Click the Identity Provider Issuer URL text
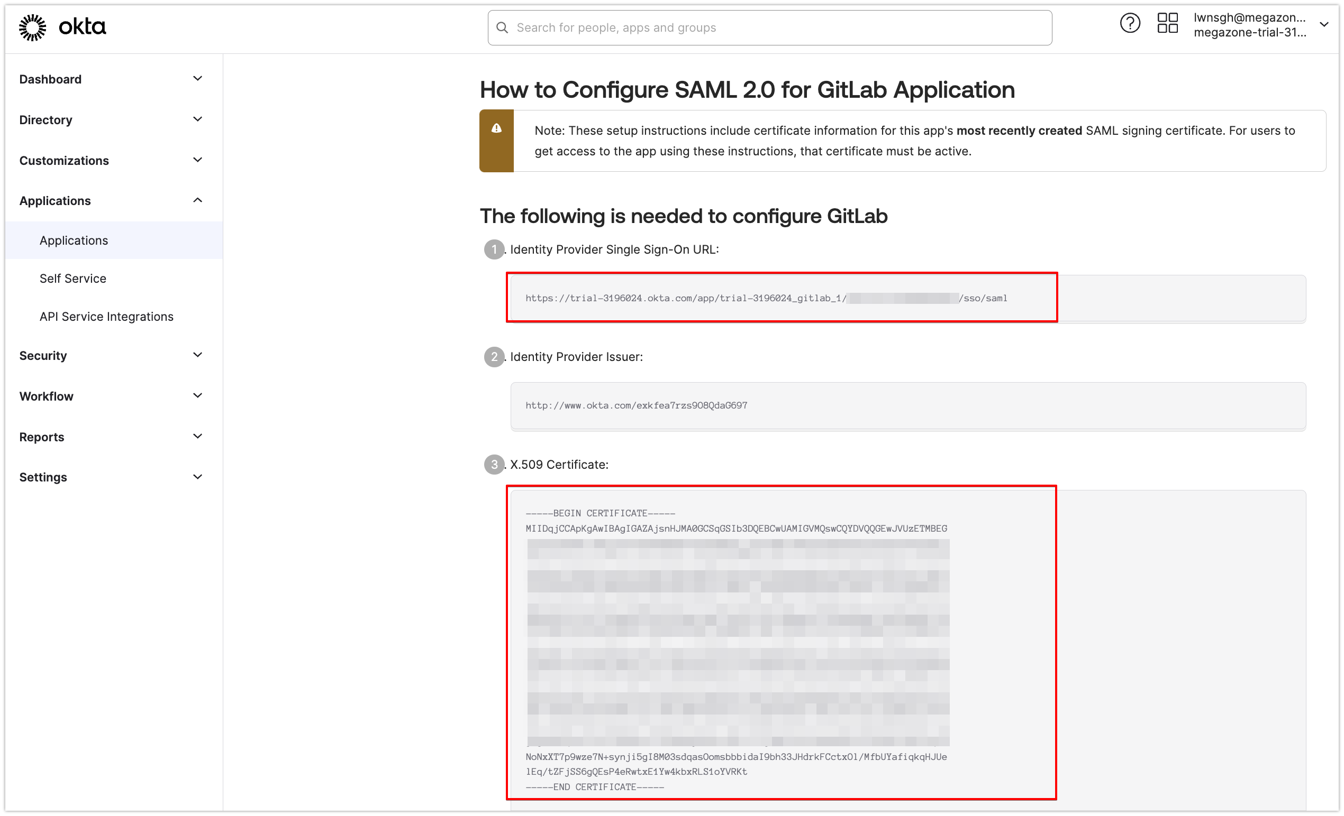 (636, 405)
